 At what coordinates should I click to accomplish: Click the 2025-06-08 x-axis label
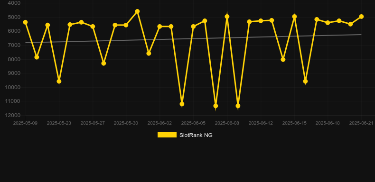[227, 123]
